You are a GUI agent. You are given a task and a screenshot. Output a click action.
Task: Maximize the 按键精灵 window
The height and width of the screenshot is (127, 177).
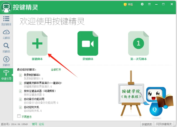(x=163, y=4)
